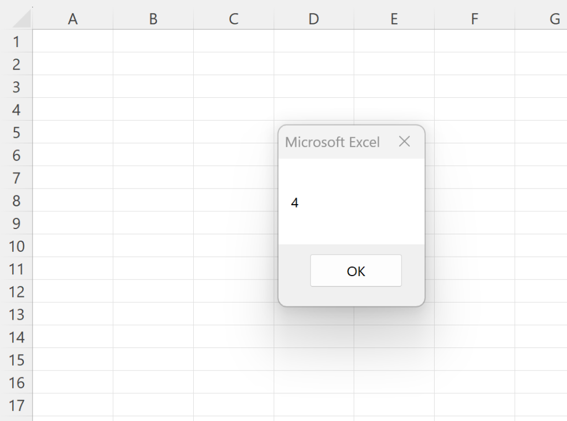Select row 5 header
This screenshot has width=567, height=421.
(x=17, y=133)
